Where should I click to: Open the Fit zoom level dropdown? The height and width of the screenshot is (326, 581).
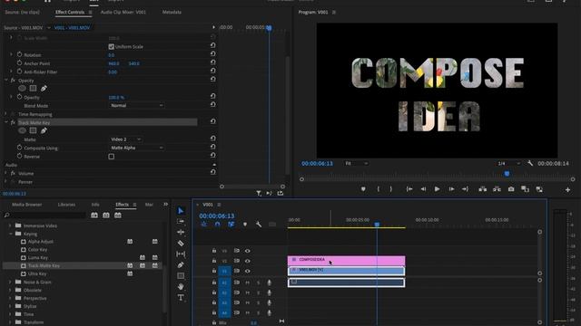(x=356, y=163)
